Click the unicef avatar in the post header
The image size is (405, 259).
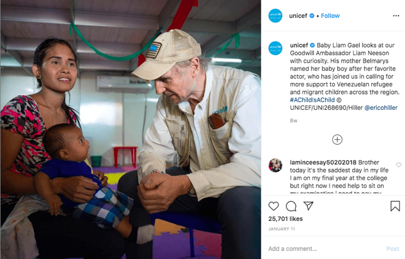pyautogui.click(x=275, y=16)
